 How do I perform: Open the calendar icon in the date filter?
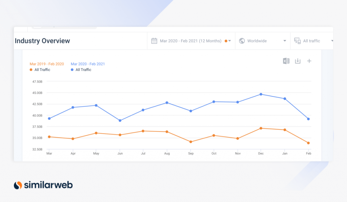click(x=154, y=41)
